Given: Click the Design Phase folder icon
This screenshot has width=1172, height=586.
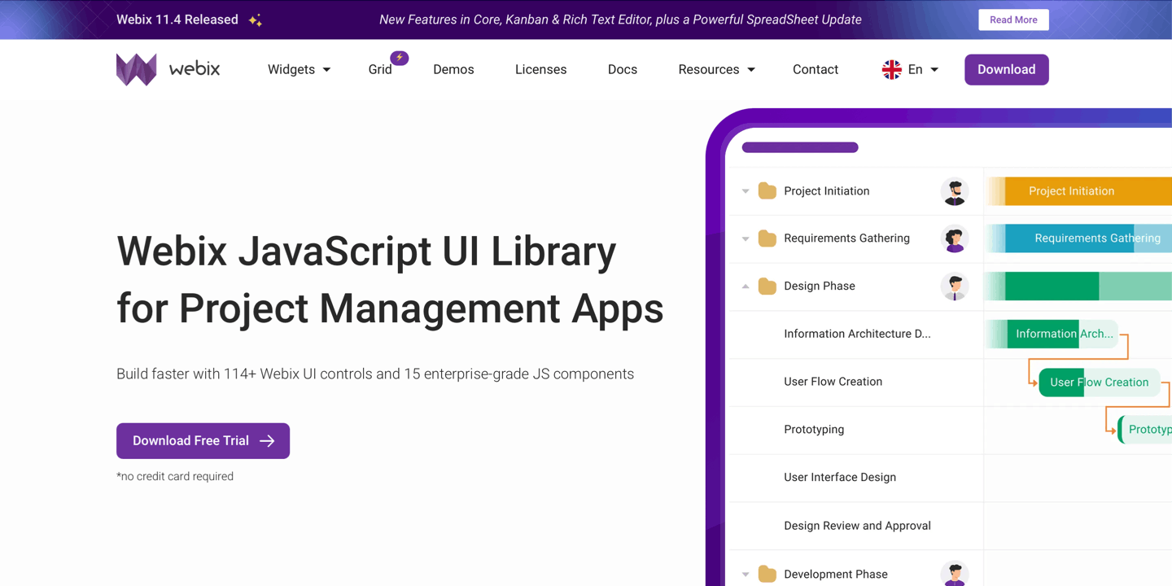Looking at the screenshot, I should coord(767,286).
